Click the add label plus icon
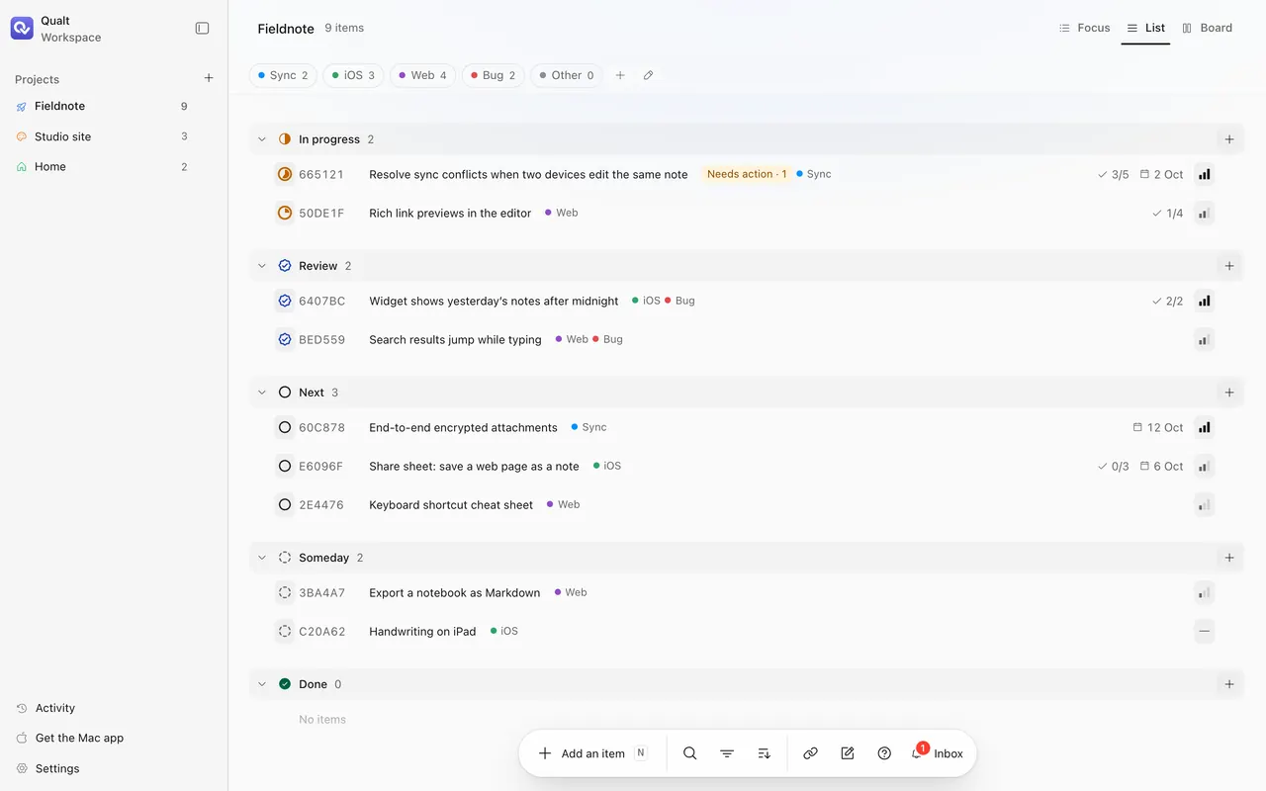Image resolution: width=1266 pixels, height=791 pixels. click(620, 75)
